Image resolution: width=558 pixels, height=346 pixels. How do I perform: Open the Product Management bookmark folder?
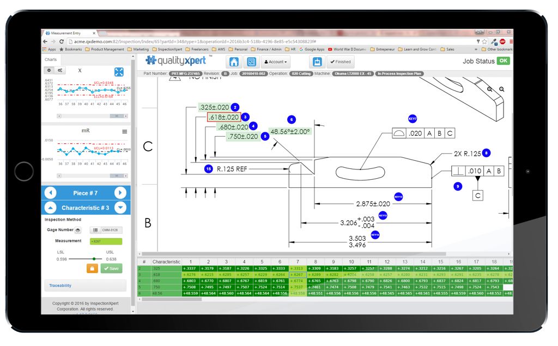tap(105, 50)
